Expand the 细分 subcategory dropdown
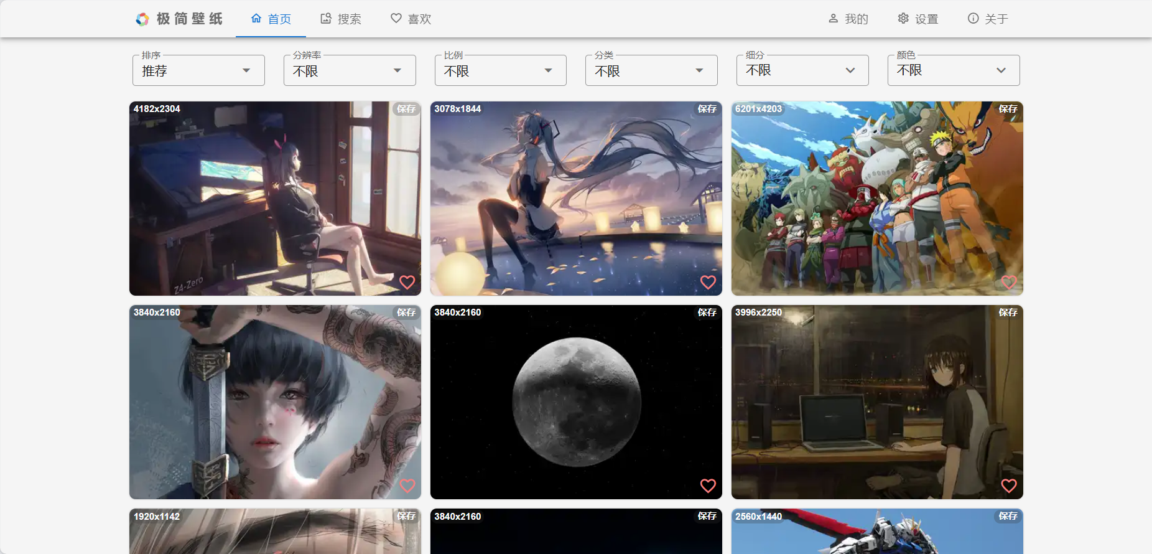The height and width of the screenshot is (554, 1152). [x=802, y=70]
